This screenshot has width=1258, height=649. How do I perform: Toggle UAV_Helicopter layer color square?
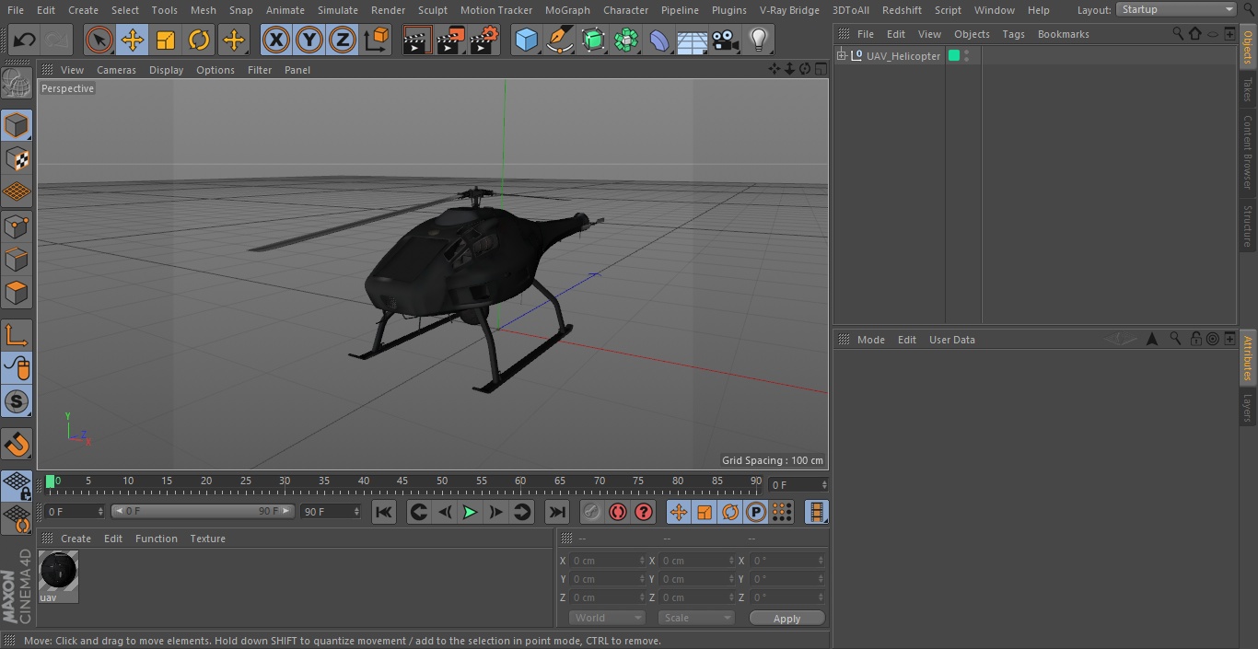click(x=954, y=56)
